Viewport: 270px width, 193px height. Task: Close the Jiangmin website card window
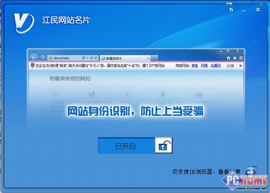258,9
